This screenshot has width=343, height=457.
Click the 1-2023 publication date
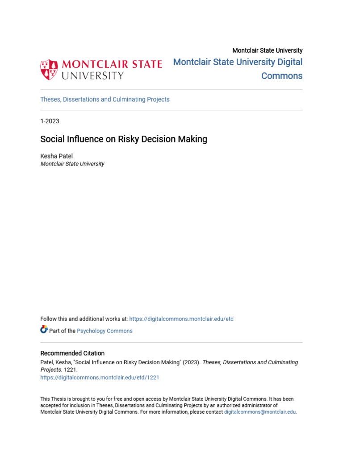point(50,121)
